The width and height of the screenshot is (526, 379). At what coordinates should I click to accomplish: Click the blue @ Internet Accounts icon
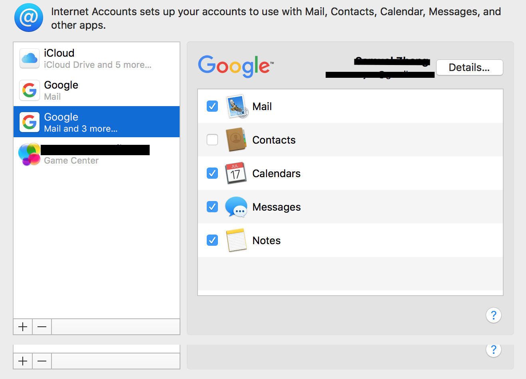[29, 18]
